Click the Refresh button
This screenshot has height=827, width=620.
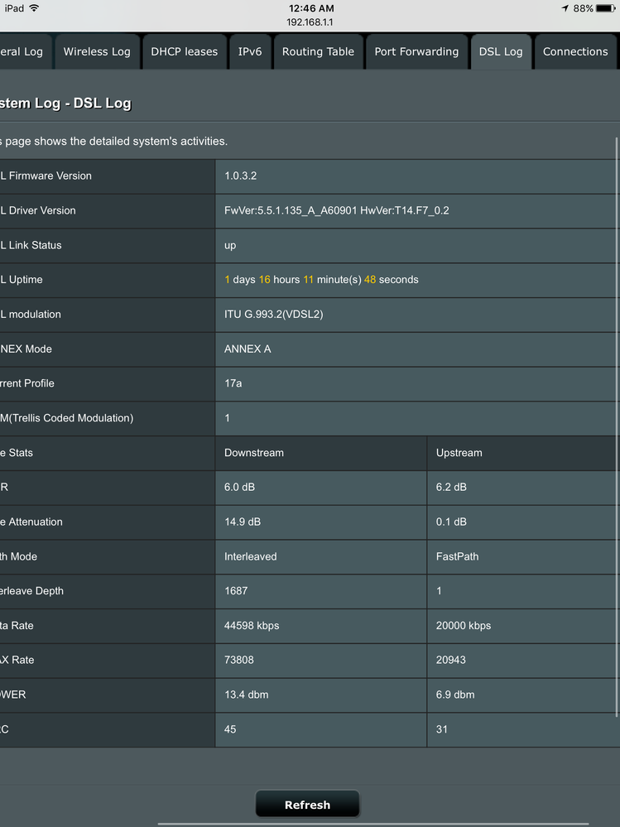pyautogui.click(x=307, y=805)
